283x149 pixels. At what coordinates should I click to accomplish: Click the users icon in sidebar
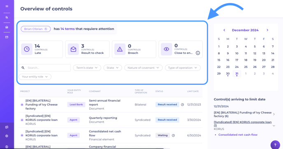pyautogui.click(x=7, y=18)
